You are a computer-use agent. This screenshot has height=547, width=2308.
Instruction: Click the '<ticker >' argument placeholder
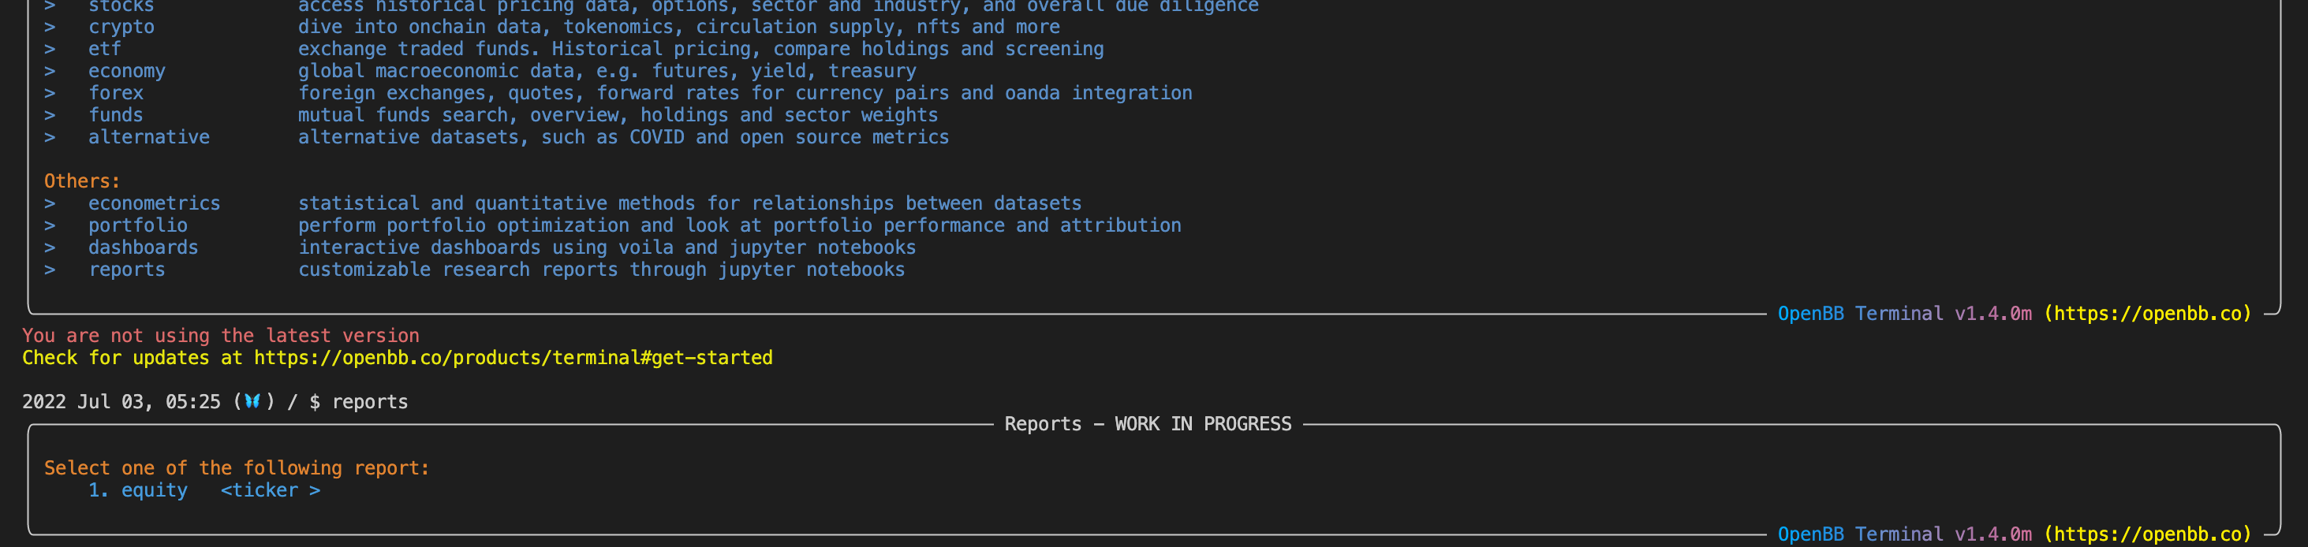pos(271,490)
